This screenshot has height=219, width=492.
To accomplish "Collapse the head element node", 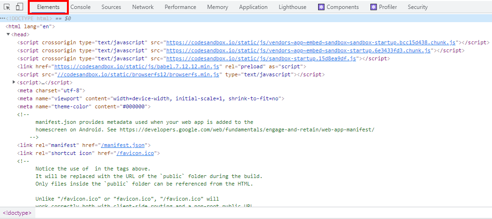I will tap(8, 34).
